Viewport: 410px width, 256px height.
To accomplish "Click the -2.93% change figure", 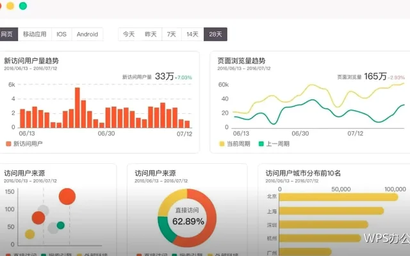I will coord(396,77).
